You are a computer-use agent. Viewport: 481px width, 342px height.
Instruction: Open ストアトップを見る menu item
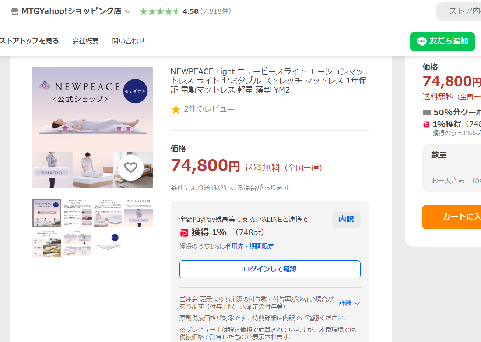[29, 41]
